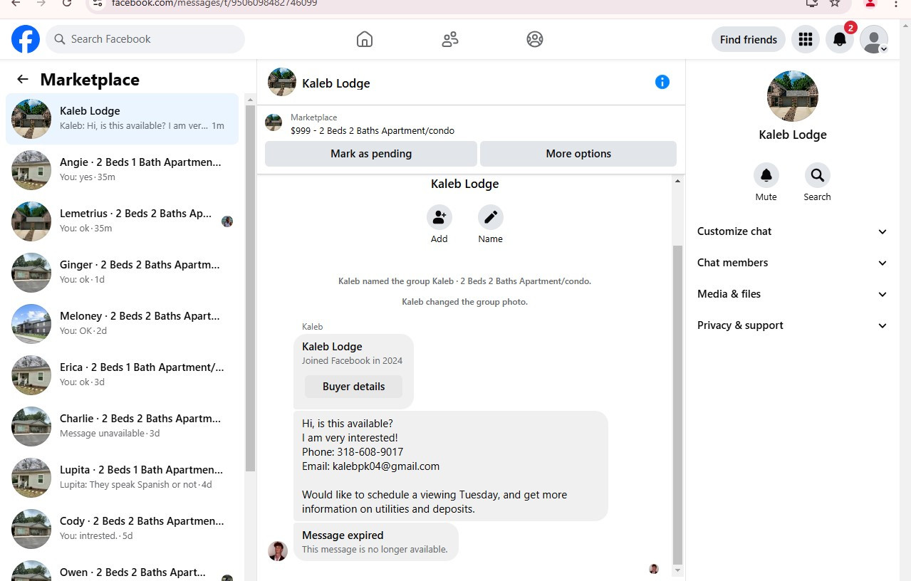Image resolution: width=911 pixels, height=581 pixels.
Task: Click Find friends button
Action: (749, 39)
